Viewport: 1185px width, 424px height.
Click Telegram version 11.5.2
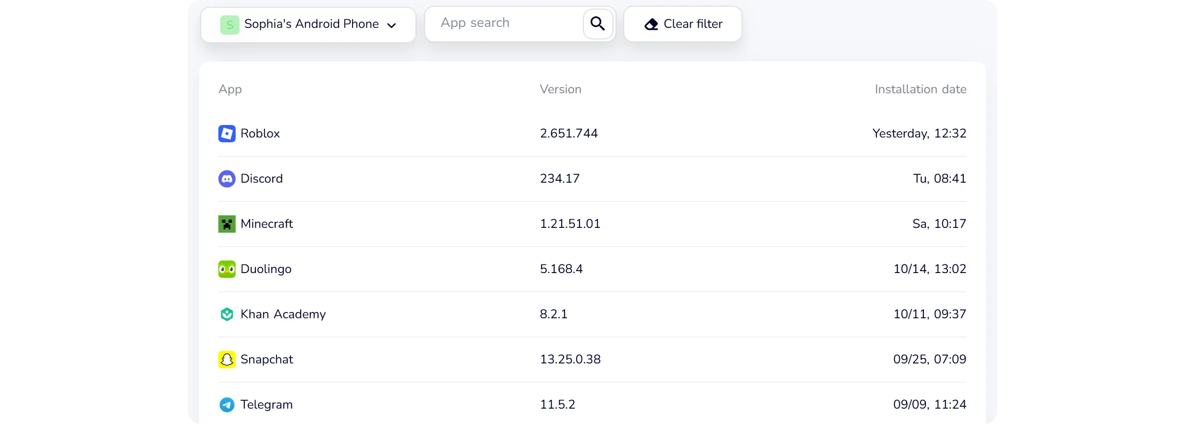pos(557,405)
